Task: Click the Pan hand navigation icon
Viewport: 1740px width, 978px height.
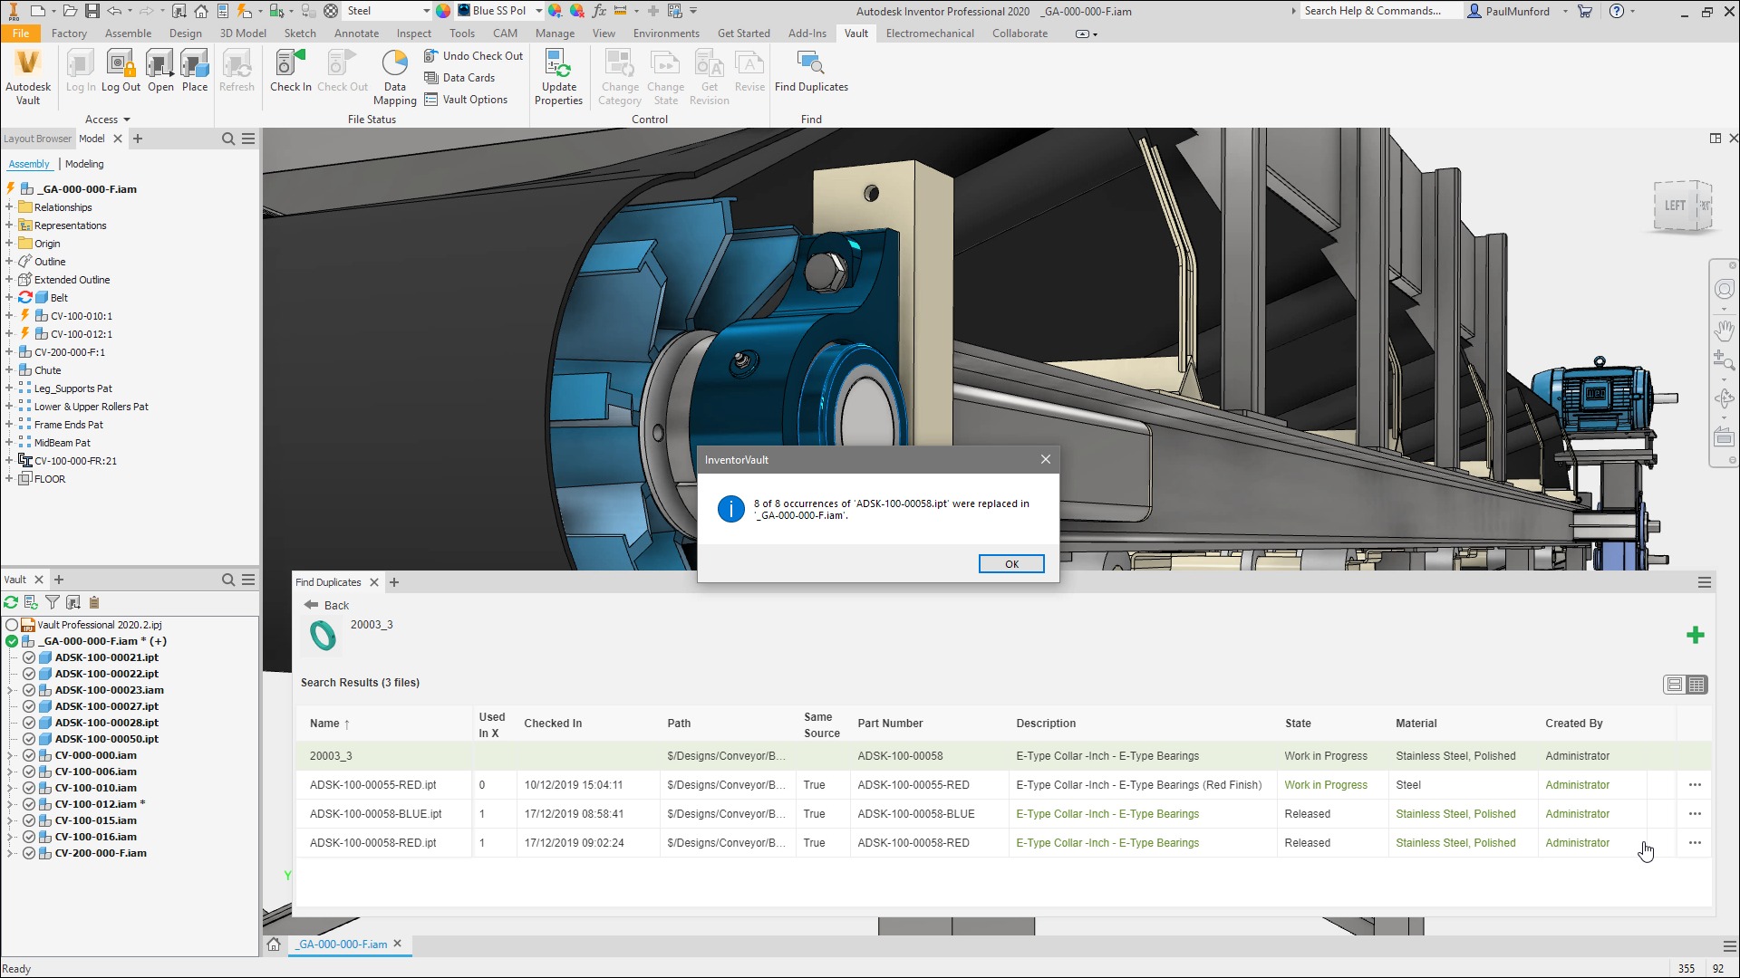Action: pyautogui.click(x=1724, y=331)
